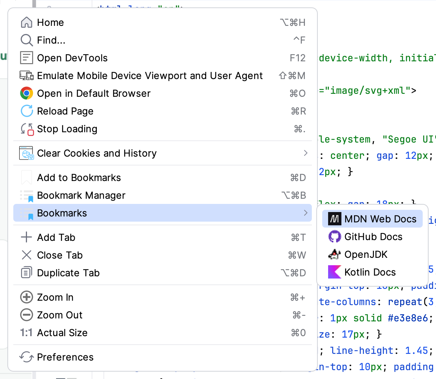The height and width of the screenshot is (379, 436).
Task: Click the Find magnifier icon
Action: pos(26,40)
